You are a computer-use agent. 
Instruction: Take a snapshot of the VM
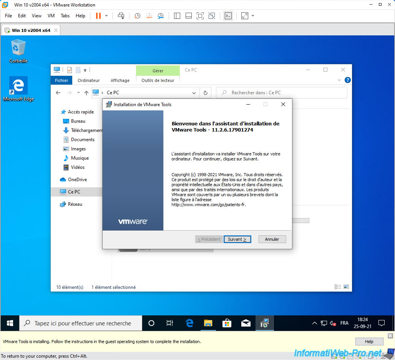coord(137,16)
